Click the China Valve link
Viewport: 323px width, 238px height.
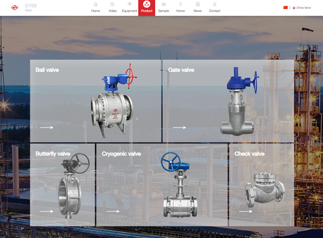tap(304, 8)
